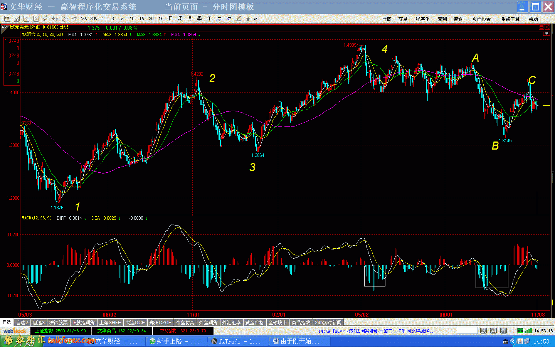Select yearly (年) chart period
Image resolution: width=555 pixels, height=347 pixels.
(x=209, y=19)
